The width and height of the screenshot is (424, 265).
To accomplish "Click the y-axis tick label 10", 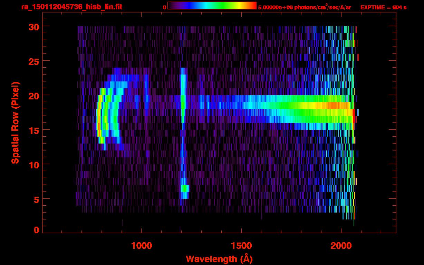I will point(34,165).
